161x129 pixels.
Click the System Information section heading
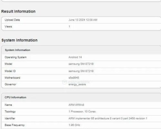pos(19,40)
